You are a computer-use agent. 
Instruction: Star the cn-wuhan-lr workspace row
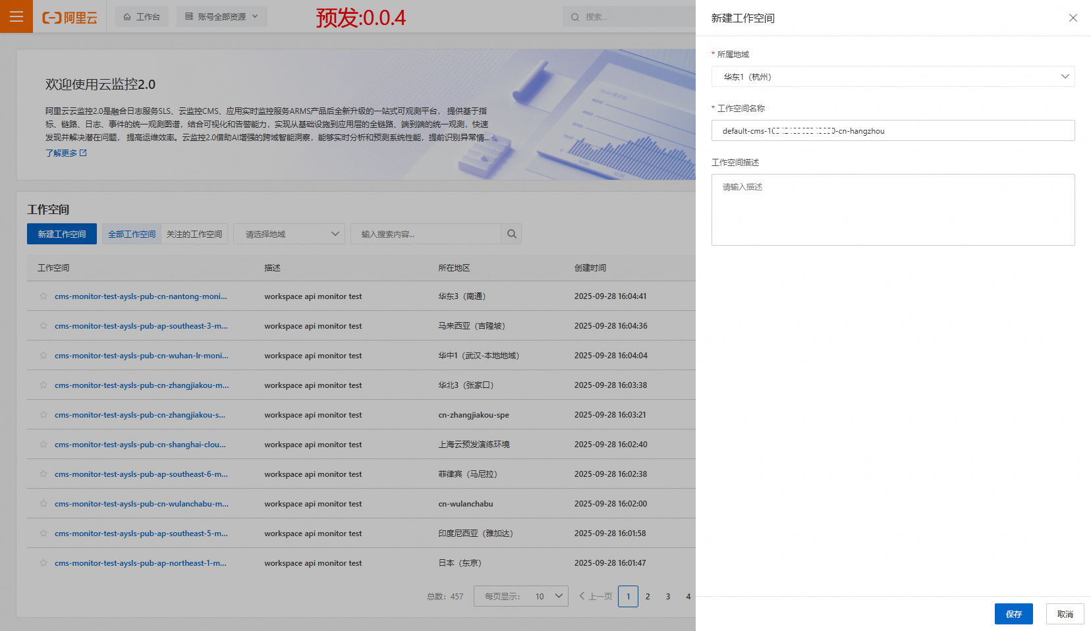click(43, 356)
